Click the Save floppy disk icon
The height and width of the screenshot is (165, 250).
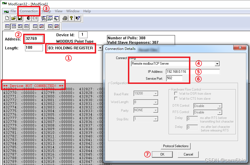(20, 18)
